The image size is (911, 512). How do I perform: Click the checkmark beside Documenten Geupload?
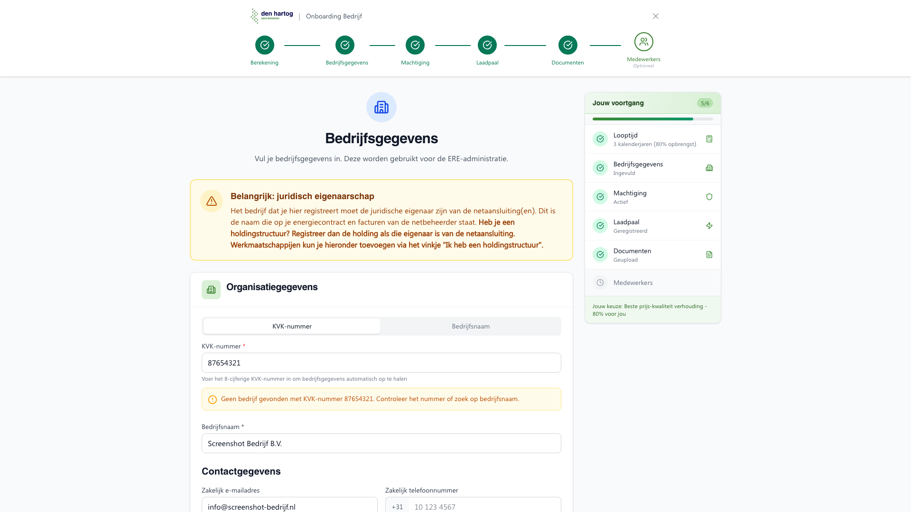pyautogui.click(x=600, y=255)
